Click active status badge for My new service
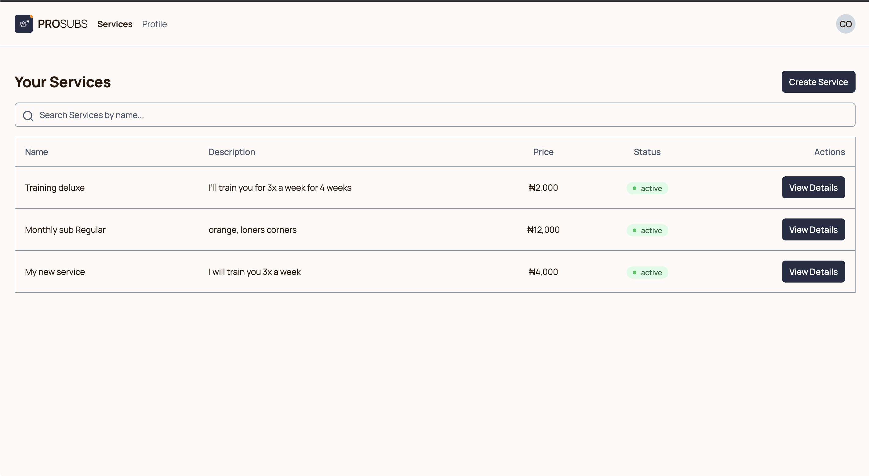The height and width of the screenshot is (476, 869). pos(647,272)
